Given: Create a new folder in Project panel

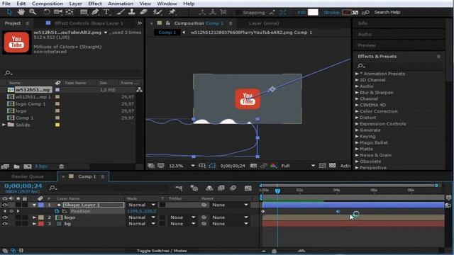Looking at the screenshot, I should [x=16, y=166].
